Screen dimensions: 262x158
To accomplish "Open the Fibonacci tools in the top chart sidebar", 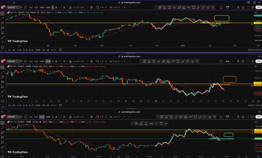I will click(x=3, y=23).
